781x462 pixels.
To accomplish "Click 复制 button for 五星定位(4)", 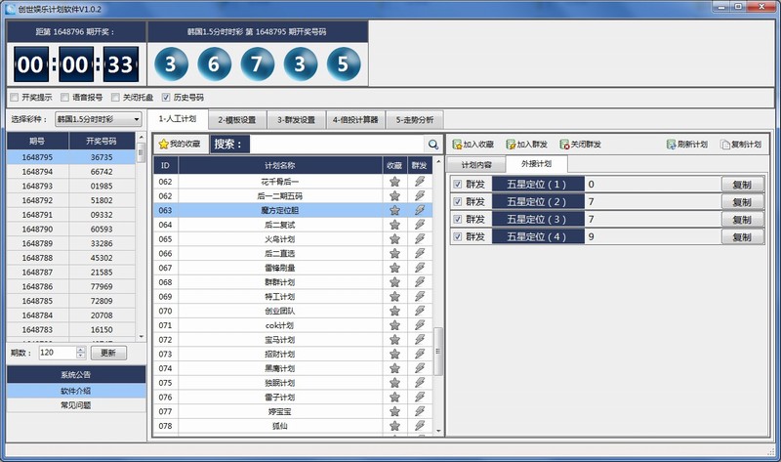I will tap(742, 237).
